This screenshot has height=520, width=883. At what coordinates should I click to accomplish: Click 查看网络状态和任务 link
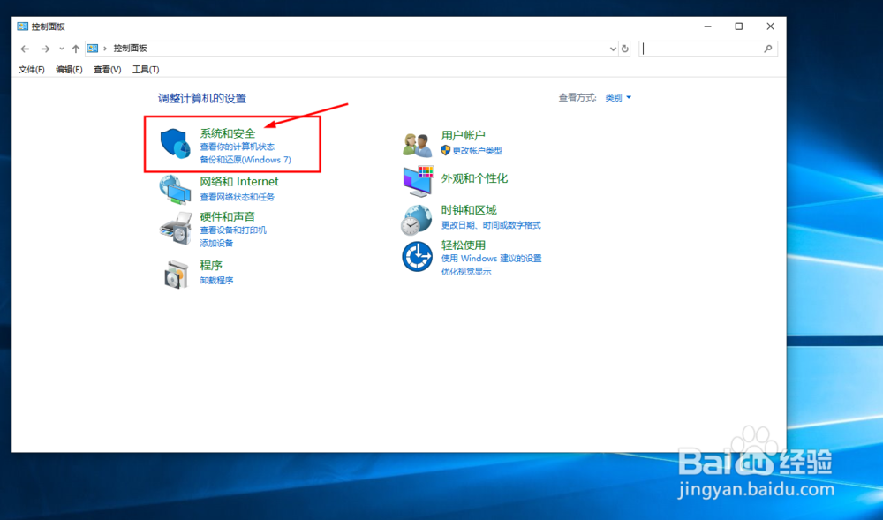237,197
